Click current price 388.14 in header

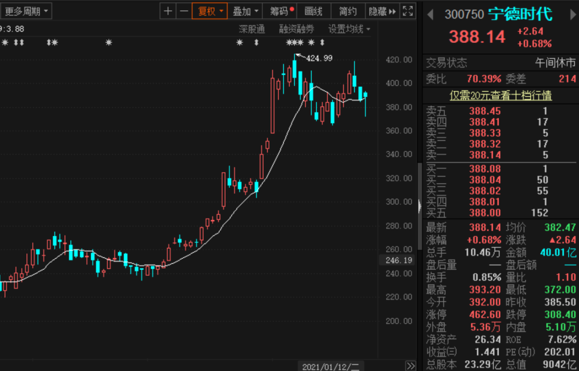(477, 37)
